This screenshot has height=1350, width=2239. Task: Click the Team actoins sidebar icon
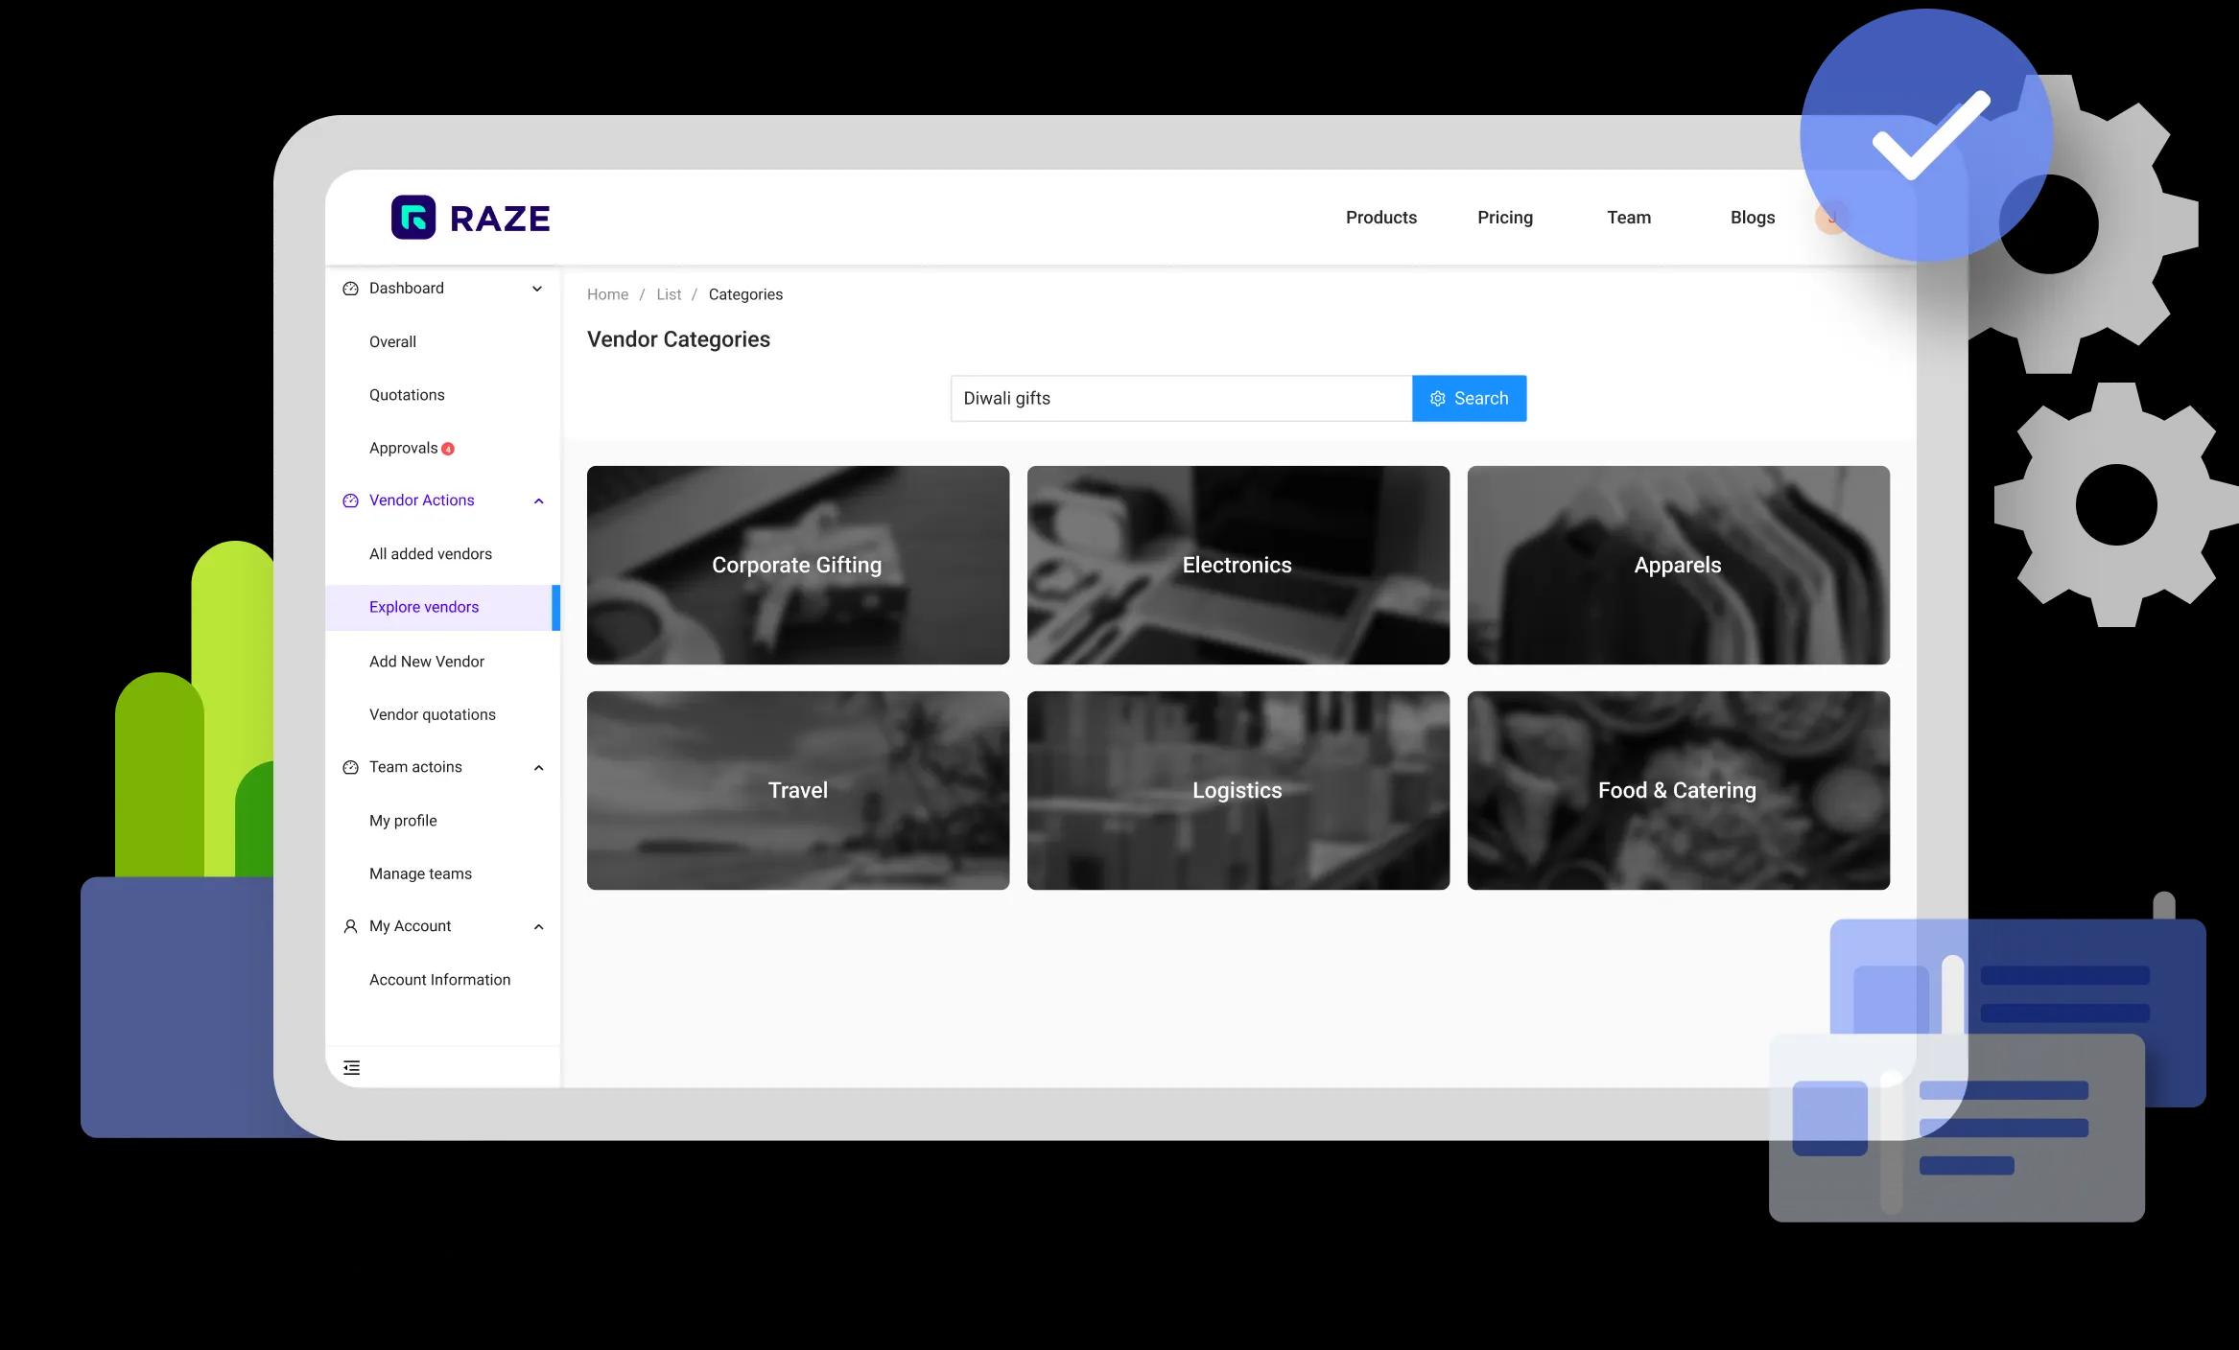[350, 767]
